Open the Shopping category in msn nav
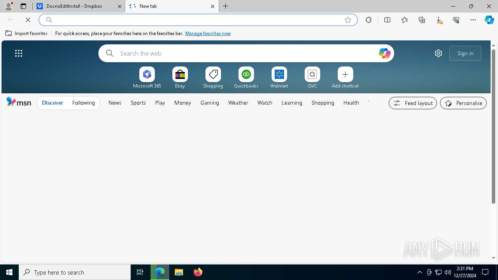The width and height of the screenshot is (498, 280). tap(323, 103)
